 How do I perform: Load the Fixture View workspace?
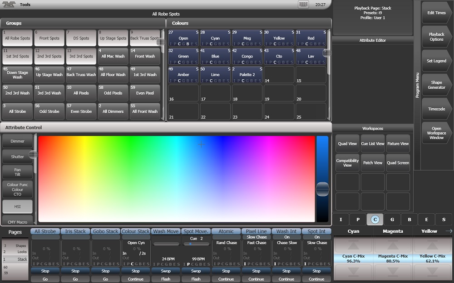click(x=398, y=144)
